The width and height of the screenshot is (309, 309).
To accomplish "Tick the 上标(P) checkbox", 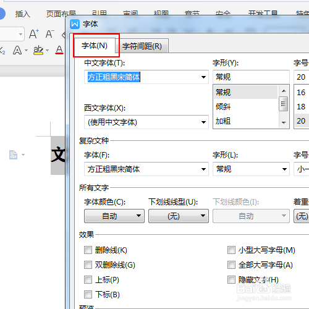I will pyautogui.click(x=88, y=280).
